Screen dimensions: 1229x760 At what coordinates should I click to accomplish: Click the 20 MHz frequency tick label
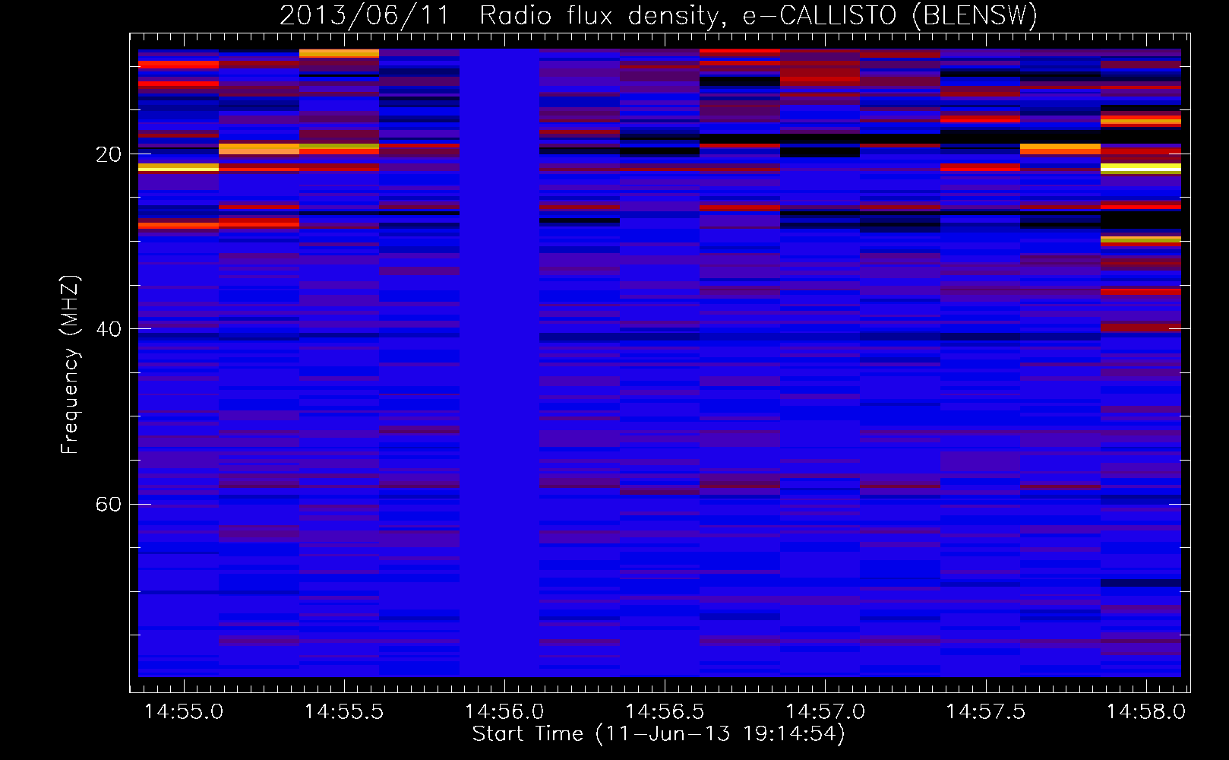(x=109, y=154)
